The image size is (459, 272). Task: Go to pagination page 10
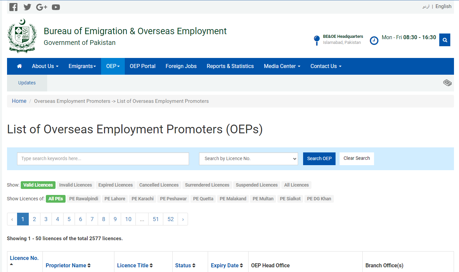(x=128, y=219)
